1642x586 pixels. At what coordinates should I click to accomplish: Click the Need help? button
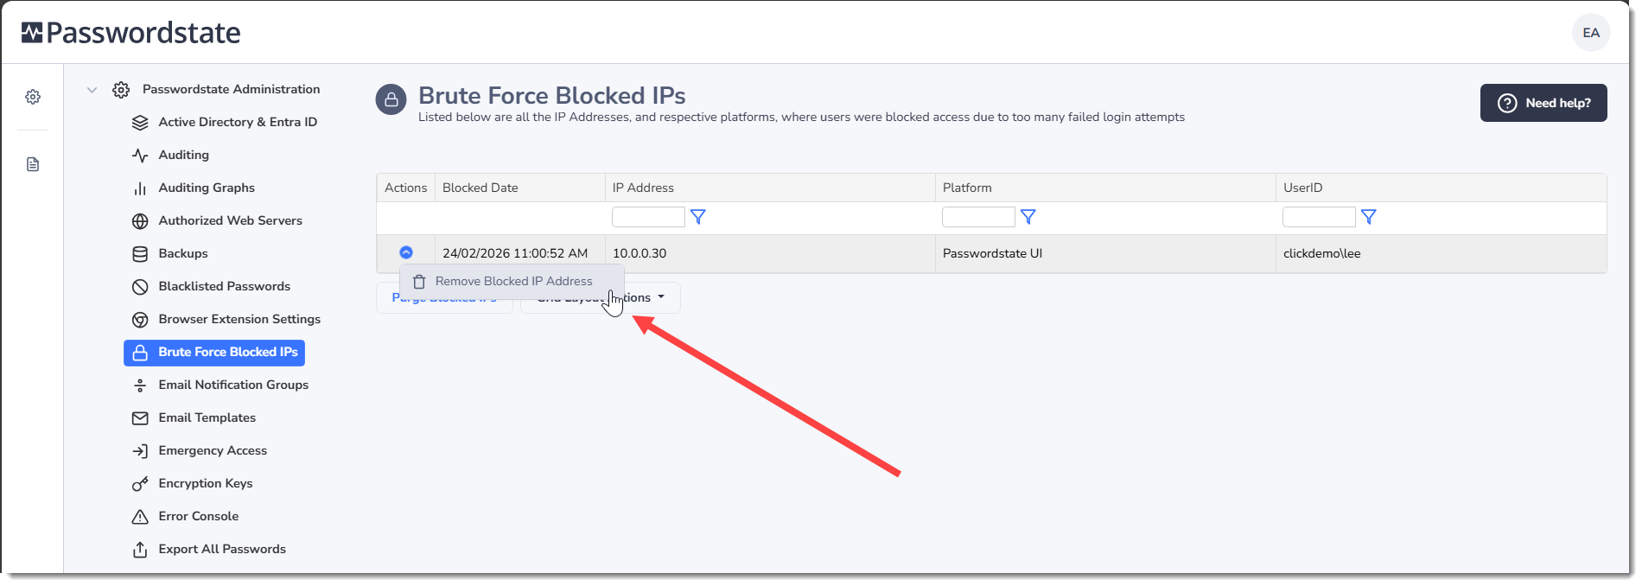pyautogui.click(x=1543, y=103)
